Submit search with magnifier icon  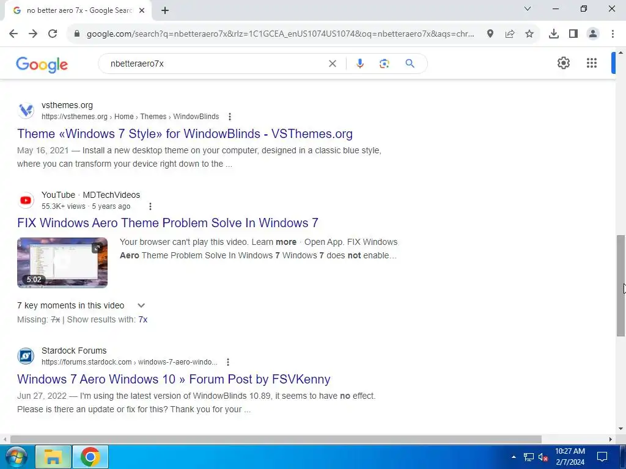coord(410,64)
